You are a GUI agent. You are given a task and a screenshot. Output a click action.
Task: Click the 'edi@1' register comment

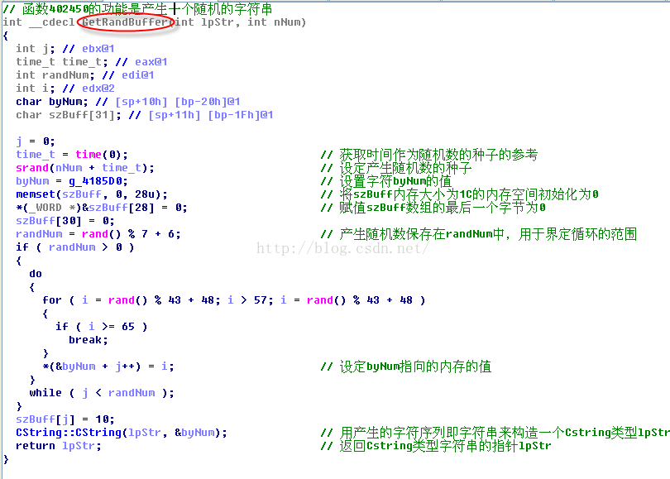pos(137,75)
